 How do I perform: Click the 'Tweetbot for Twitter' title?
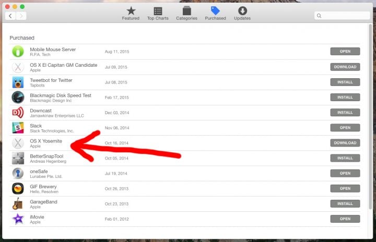point(51,80)
